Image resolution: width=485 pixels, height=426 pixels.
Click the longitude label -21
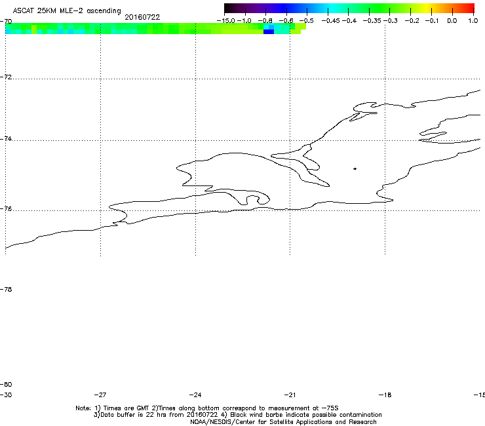290,395
